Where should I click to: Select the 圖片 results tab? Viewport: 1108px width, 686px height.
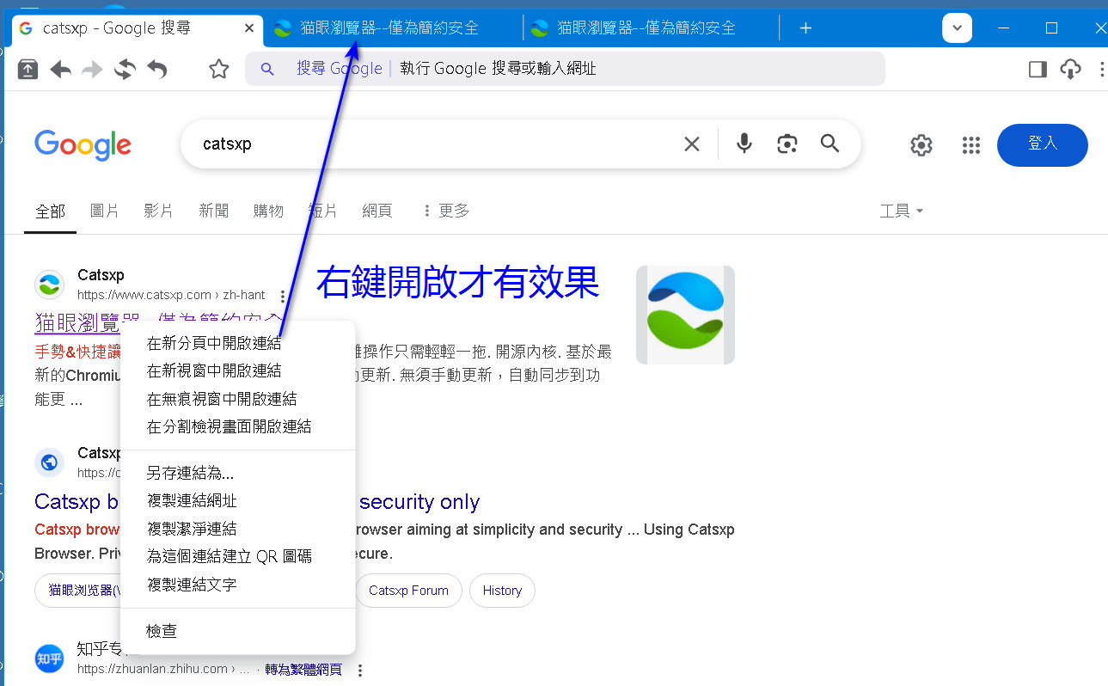105,211
